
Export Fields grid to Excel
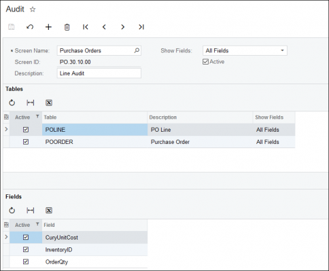click(x=49, y=211)
